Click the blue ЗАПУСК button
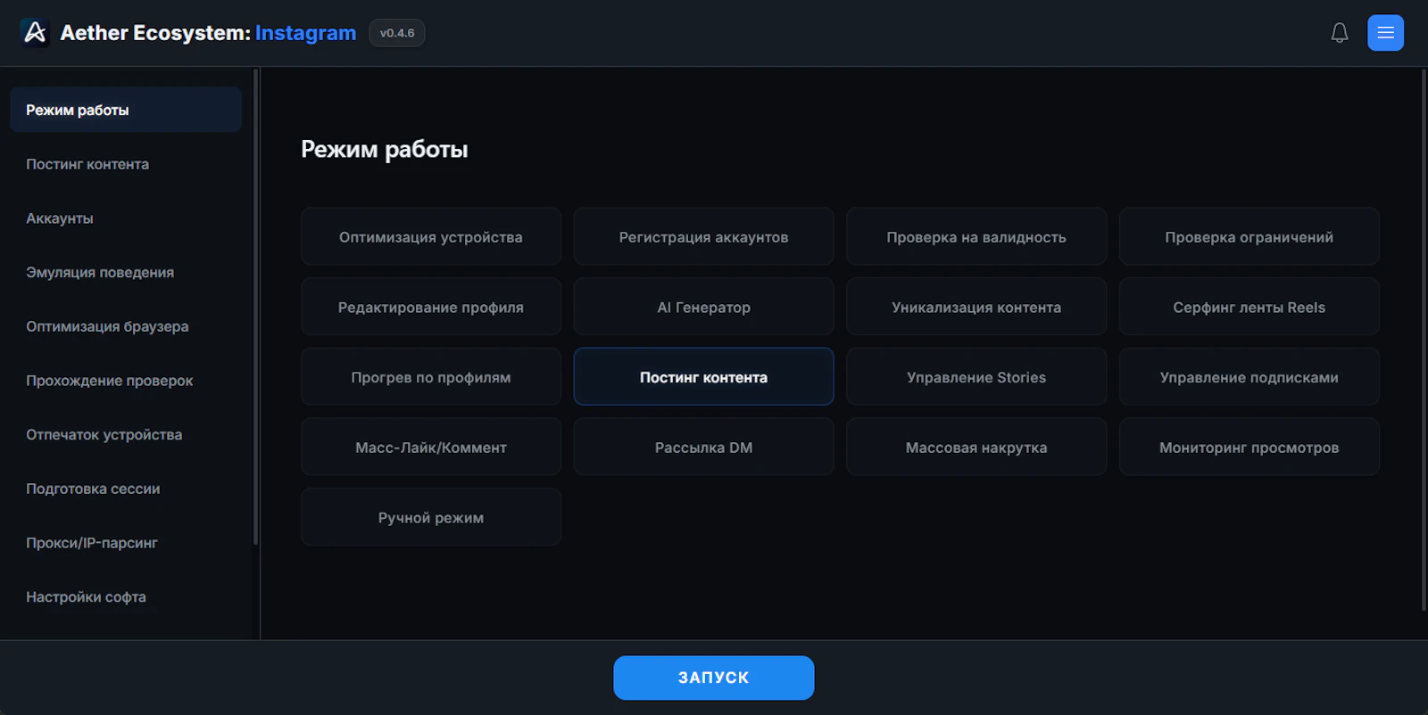This screenshot has height=715, width=1428. coord(714,678)
